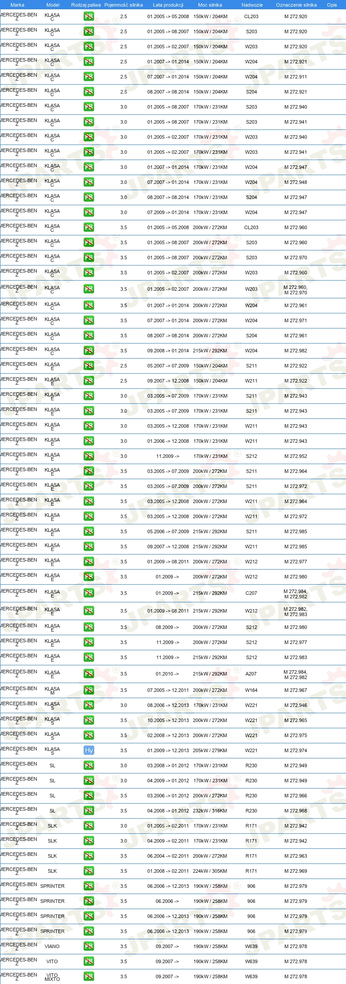Click the Marka column header
The image size is (346, 984).
pyautogui.click(x=17, y=5)
